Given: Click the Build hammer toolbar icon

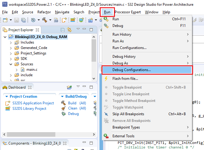Looking at the screenshot, I should 45,20.
